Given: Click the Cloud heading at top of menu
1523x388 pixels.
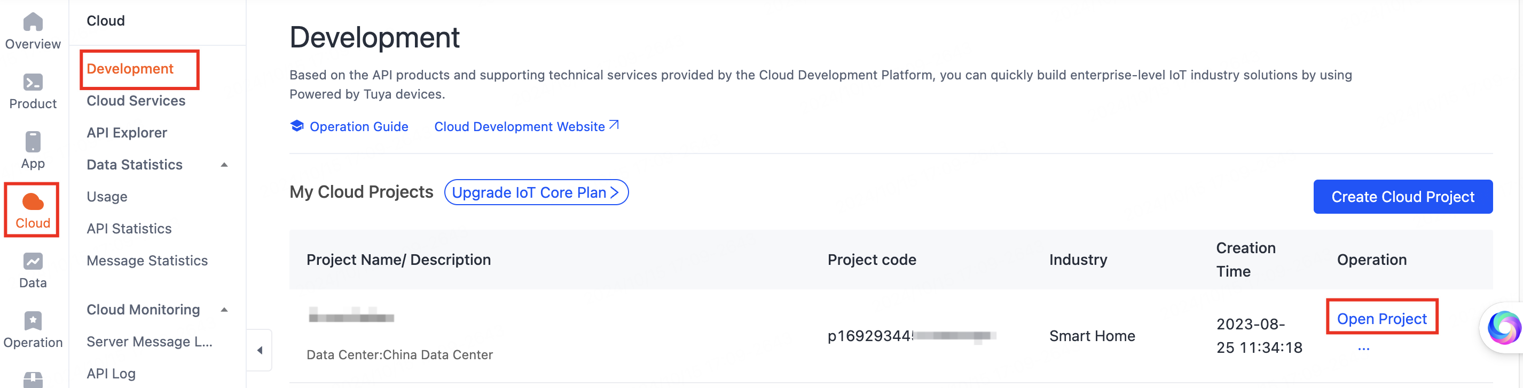Looking at the screenshot, I should [106, 21].
